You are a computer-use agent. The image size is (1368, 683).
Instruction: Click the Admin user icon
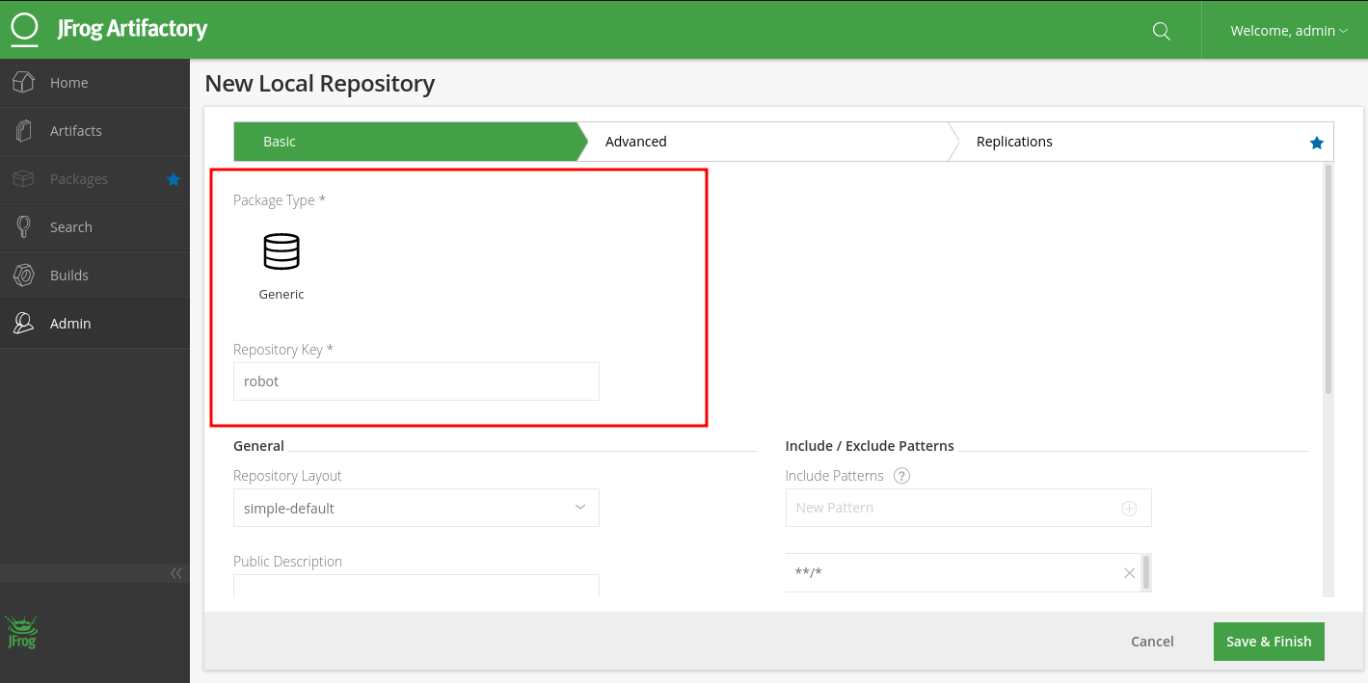[x=24, y=324]
